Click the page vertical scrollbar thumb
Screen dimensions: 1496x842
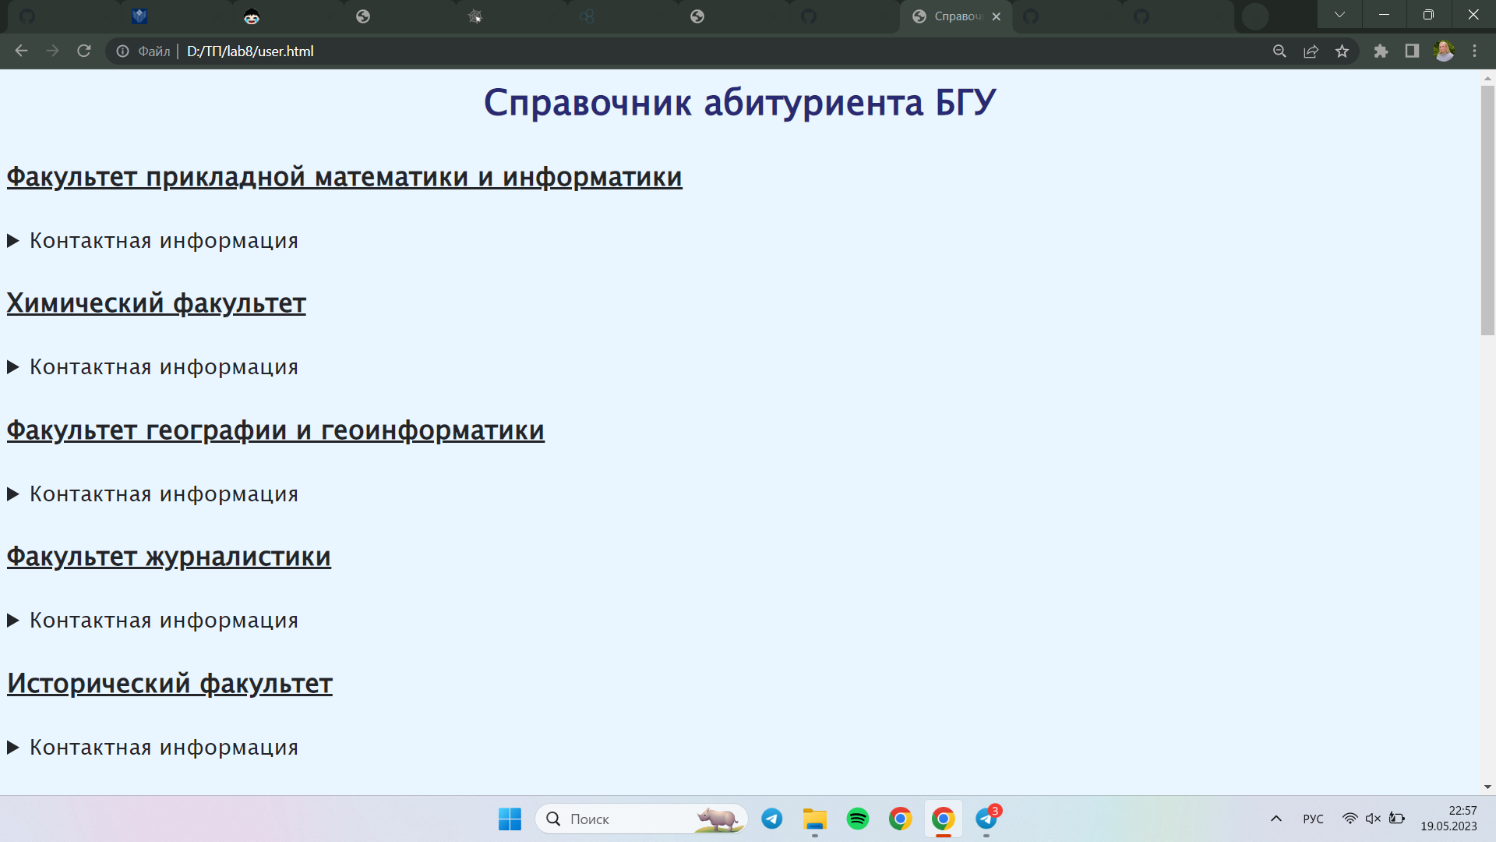(1487, 210)
